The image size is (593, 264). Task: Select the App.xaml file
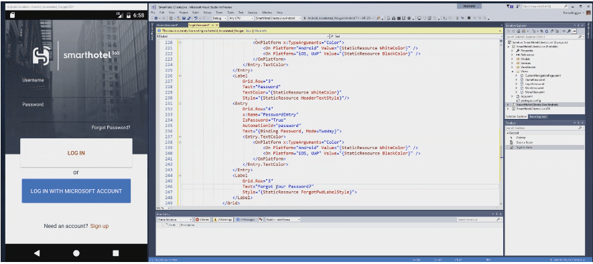(527, 96)
